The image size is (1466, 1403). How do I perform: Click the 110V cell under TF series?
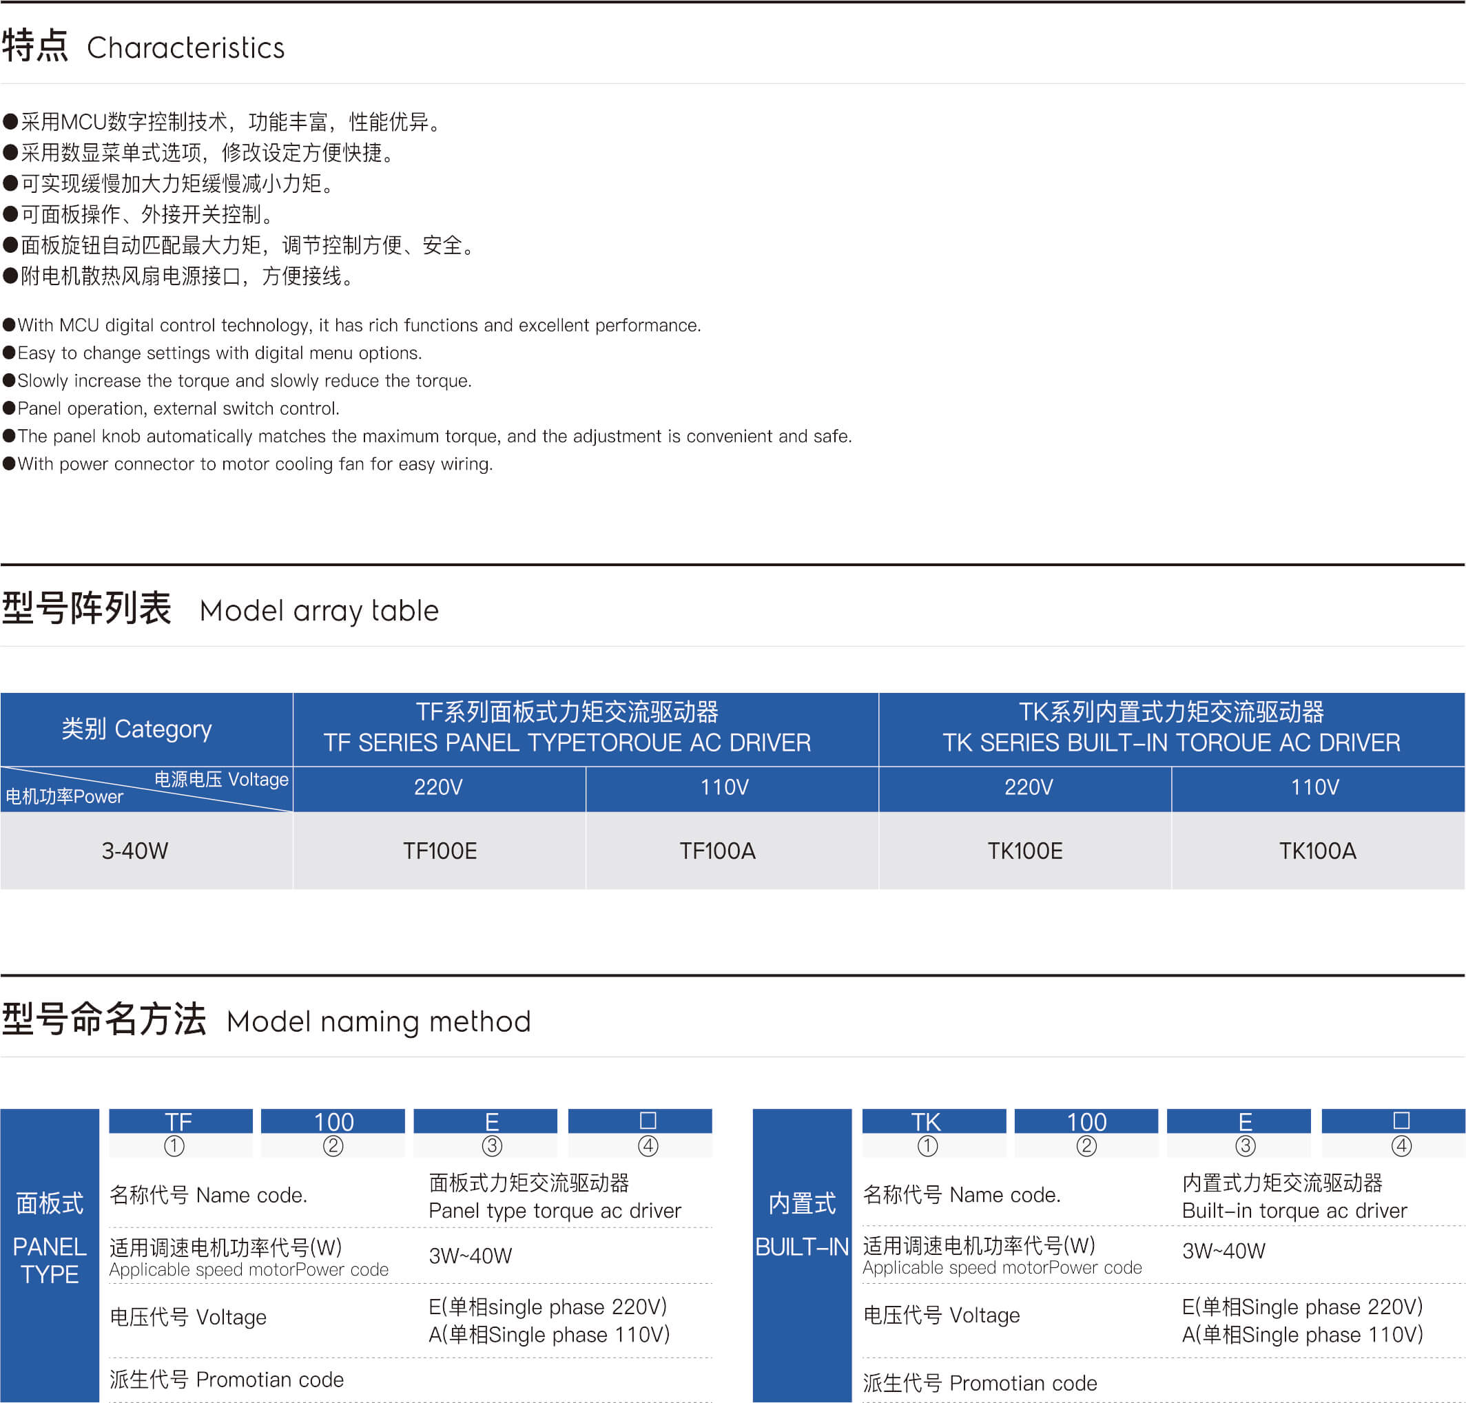(732, 788)
